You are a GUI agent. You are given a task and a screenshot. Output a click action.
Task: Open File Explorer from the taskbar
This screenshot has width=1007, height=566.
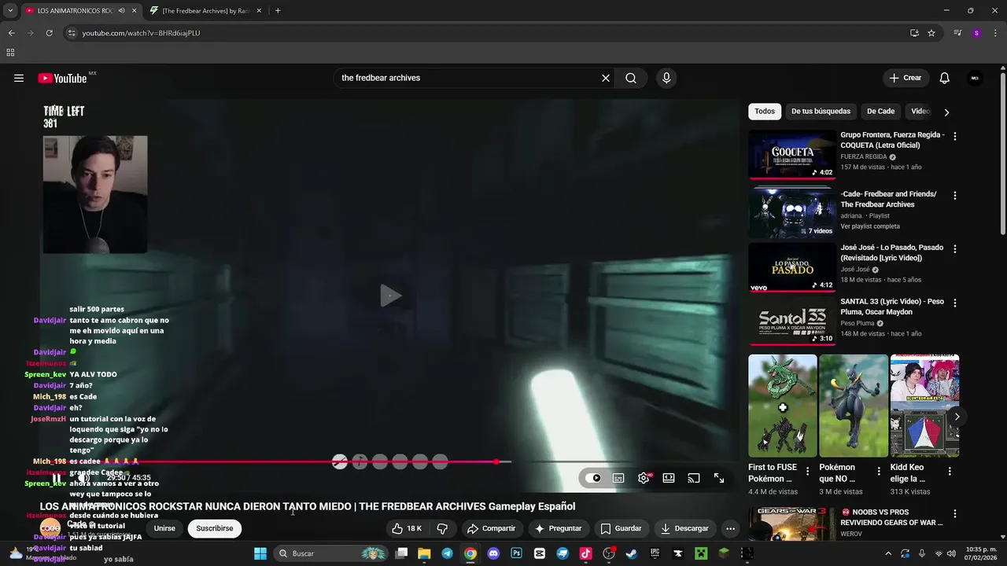[x=424, y=553]
